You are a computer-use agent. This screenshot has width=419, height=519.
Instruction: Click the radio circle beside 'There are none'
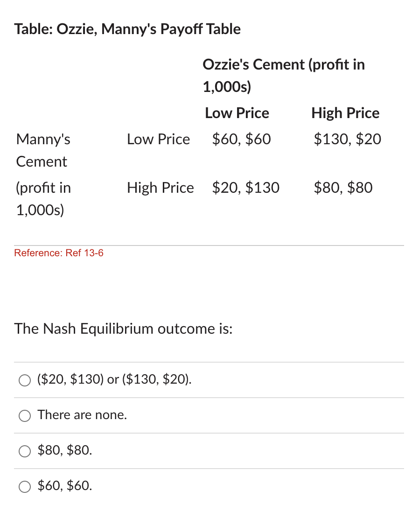point(24,415)
